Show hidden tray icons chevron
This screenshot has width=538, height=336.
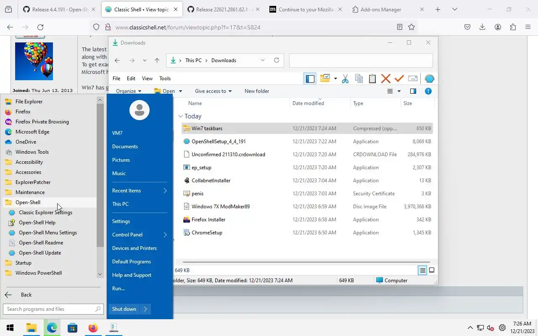click(470, 328)
